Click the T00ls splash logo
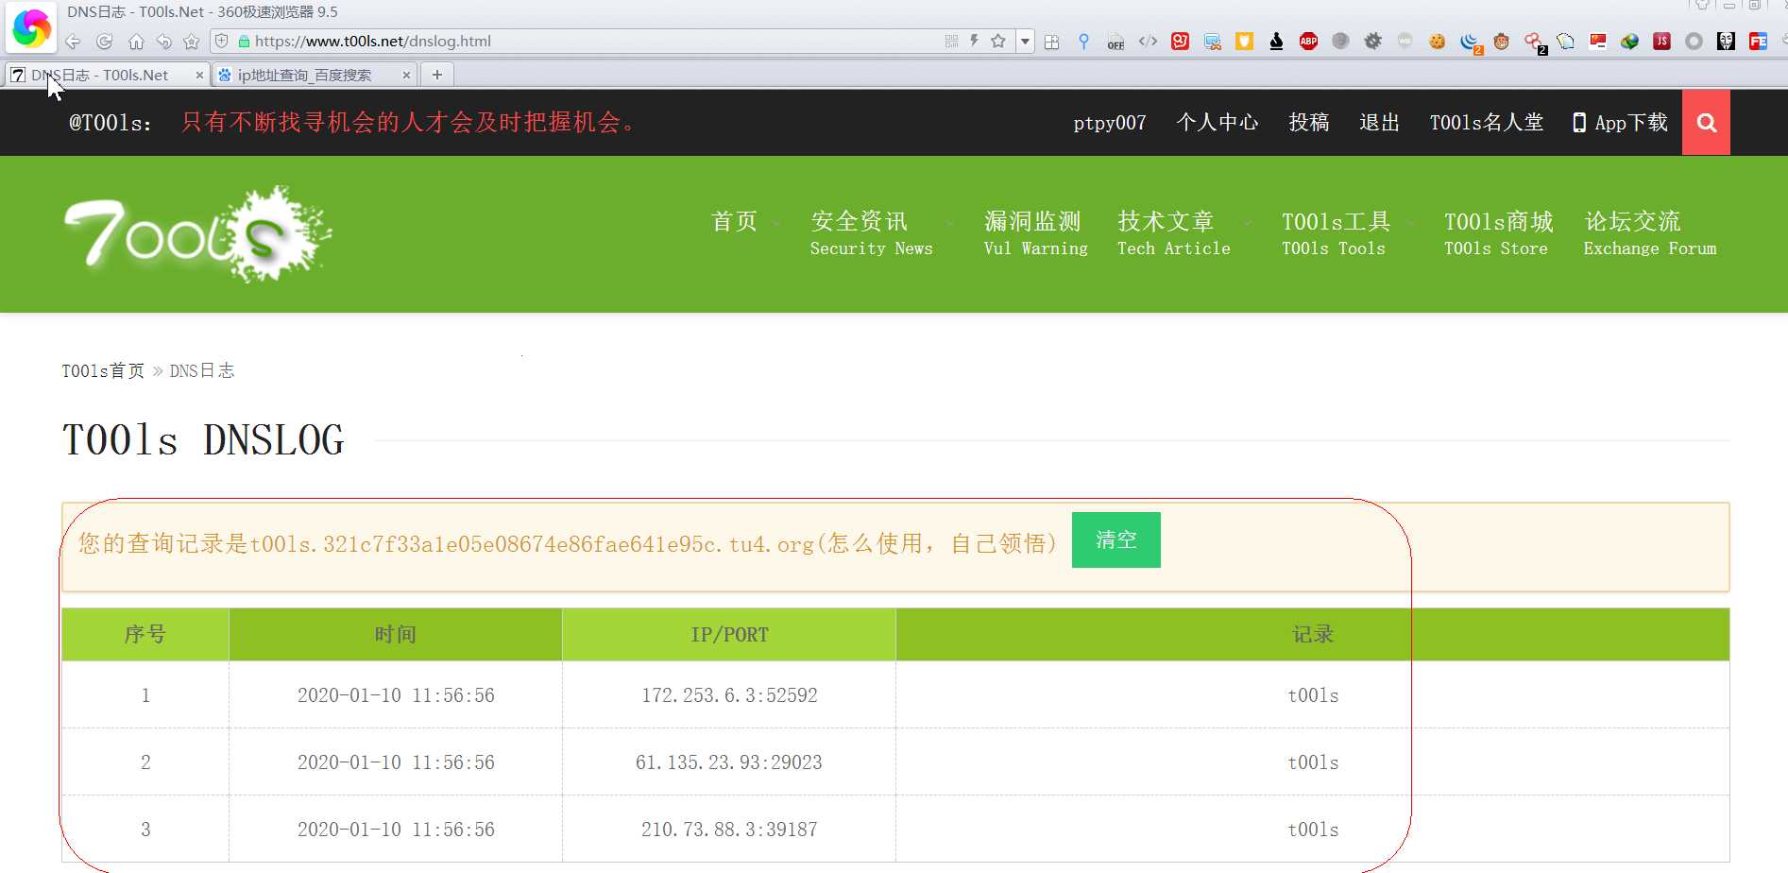Image resolution: width=1788 pixels, height=873 pixels. tap(197, 233)
